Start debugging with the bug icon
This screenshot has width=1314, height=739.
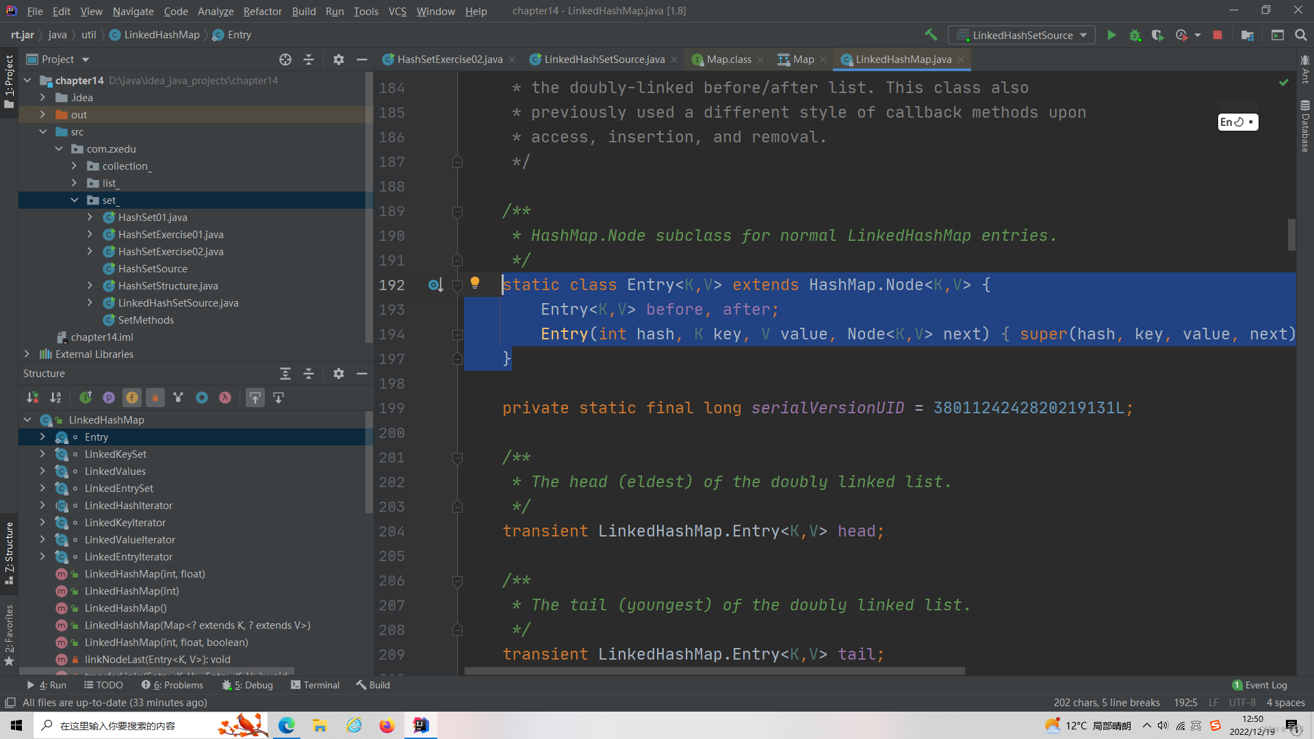pos(1135,35)
